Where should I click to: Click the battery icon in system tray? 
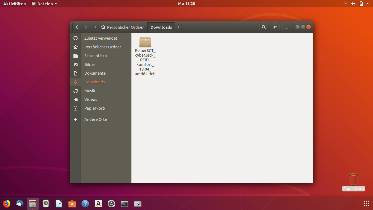point(361,4)
